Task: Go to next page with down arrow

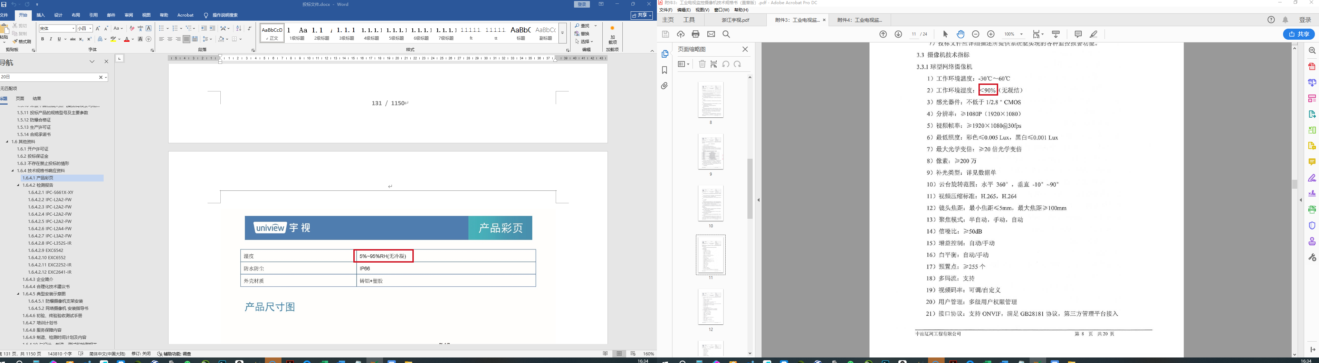Action: (898, 34)
